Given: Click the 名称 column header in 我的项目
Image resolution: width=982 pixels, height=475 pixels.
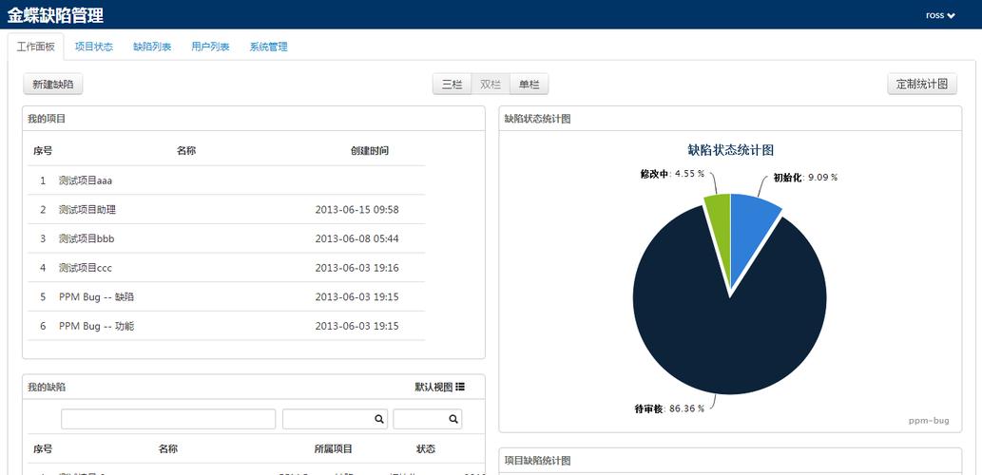Looking at the screenshot, I should (x=186, y=151).
